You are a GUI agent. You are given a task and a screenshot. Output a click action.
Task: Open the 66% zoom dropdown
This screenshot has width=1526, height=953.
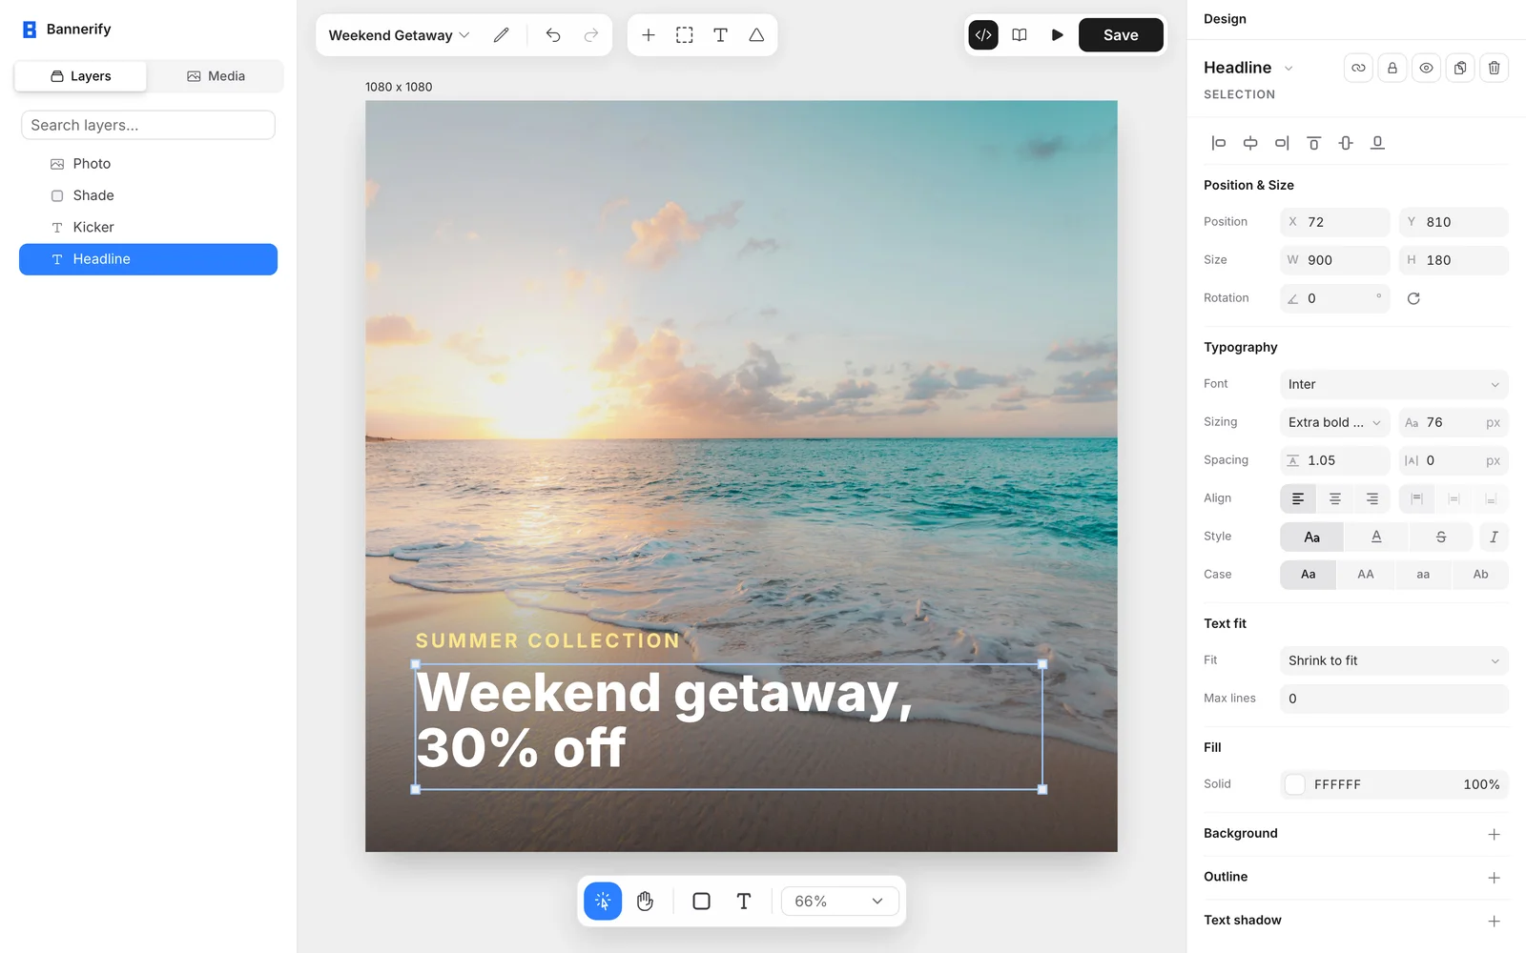tap(840, 901)
